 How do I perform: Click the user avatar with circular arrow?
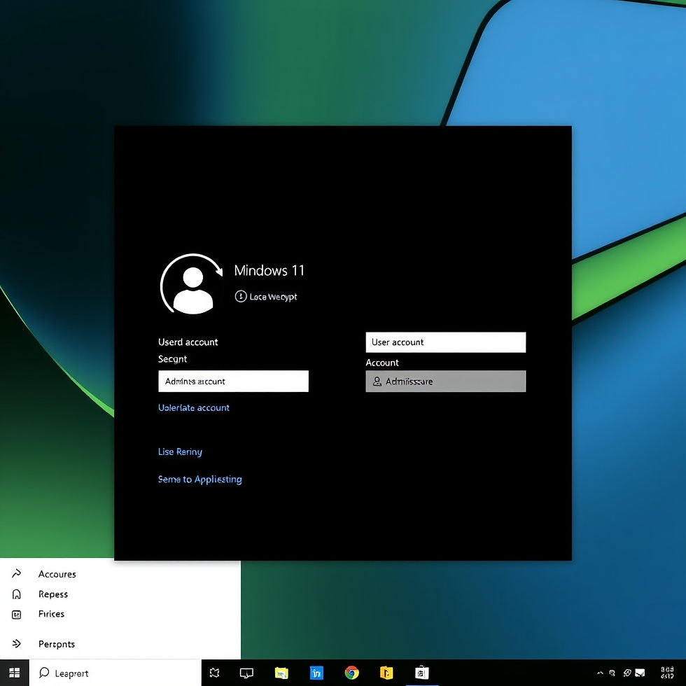[192, 283]
